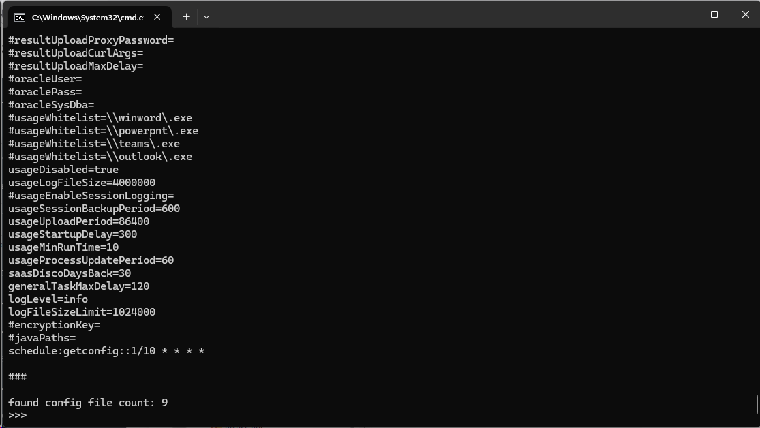This screenshot has width=760, height=428.
Task: Click the #encryptionKey= line
Action: point(54,325)
